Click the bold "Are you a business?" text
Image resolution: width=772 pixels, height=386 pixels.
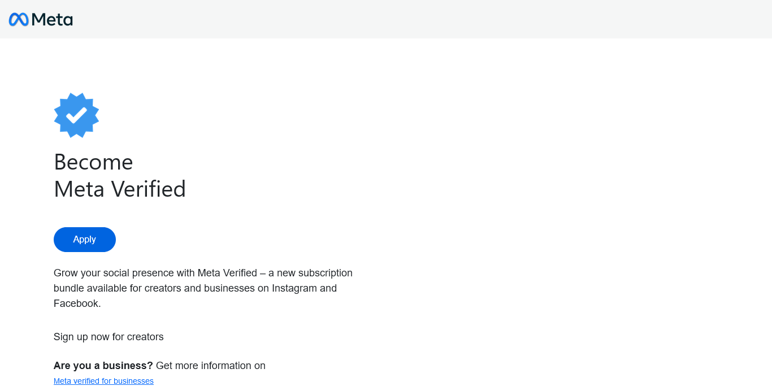click(103, 366)
